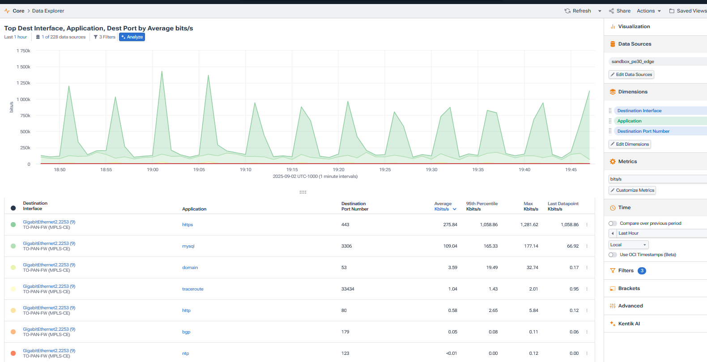The width and height of the screenshot is (707, 362).
Task: Toggle bgp series orange color dot
Action: (13, 332)
